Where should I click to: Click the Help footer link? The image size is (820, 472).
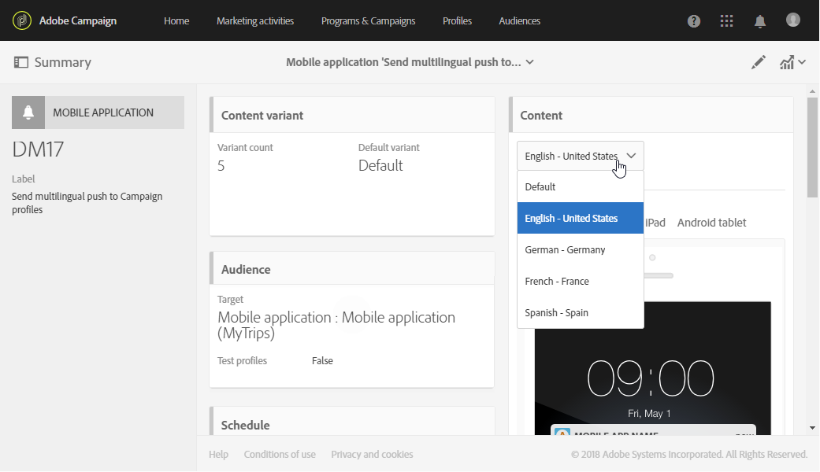pyautogui.click(x=219, y=454)
